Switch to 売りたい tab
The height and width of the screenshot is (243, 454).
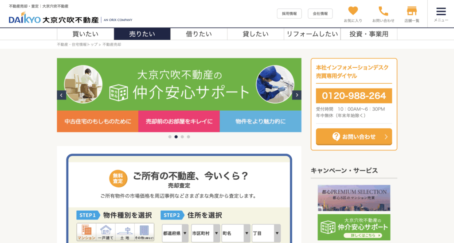point(142,34)
